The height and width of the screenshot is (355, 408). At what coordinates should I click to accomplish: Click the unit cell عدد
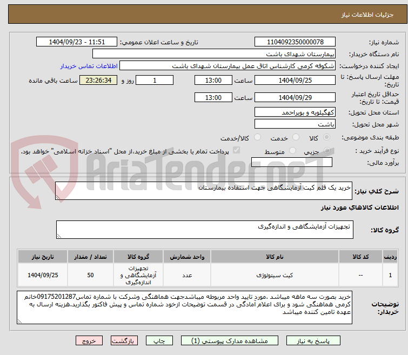point(187,275)
